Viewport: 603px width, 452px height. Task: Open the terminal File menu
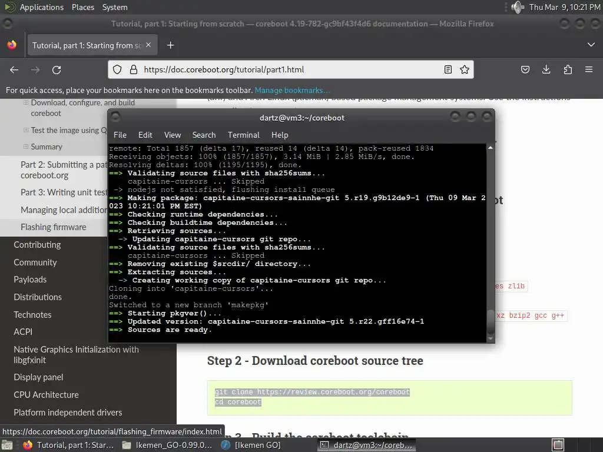coord(120,135)
